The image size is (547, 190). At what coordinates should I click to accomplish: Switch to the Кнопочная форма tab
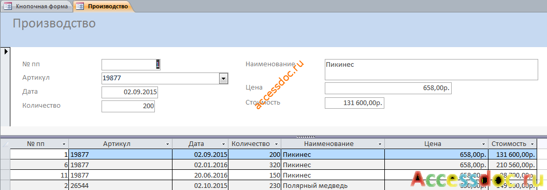[x=37, y=6]
